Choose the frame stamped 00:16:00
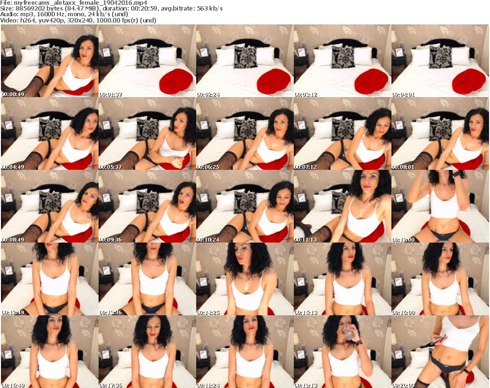This screenshot has width=490, height=388. (x=440, y=279)
